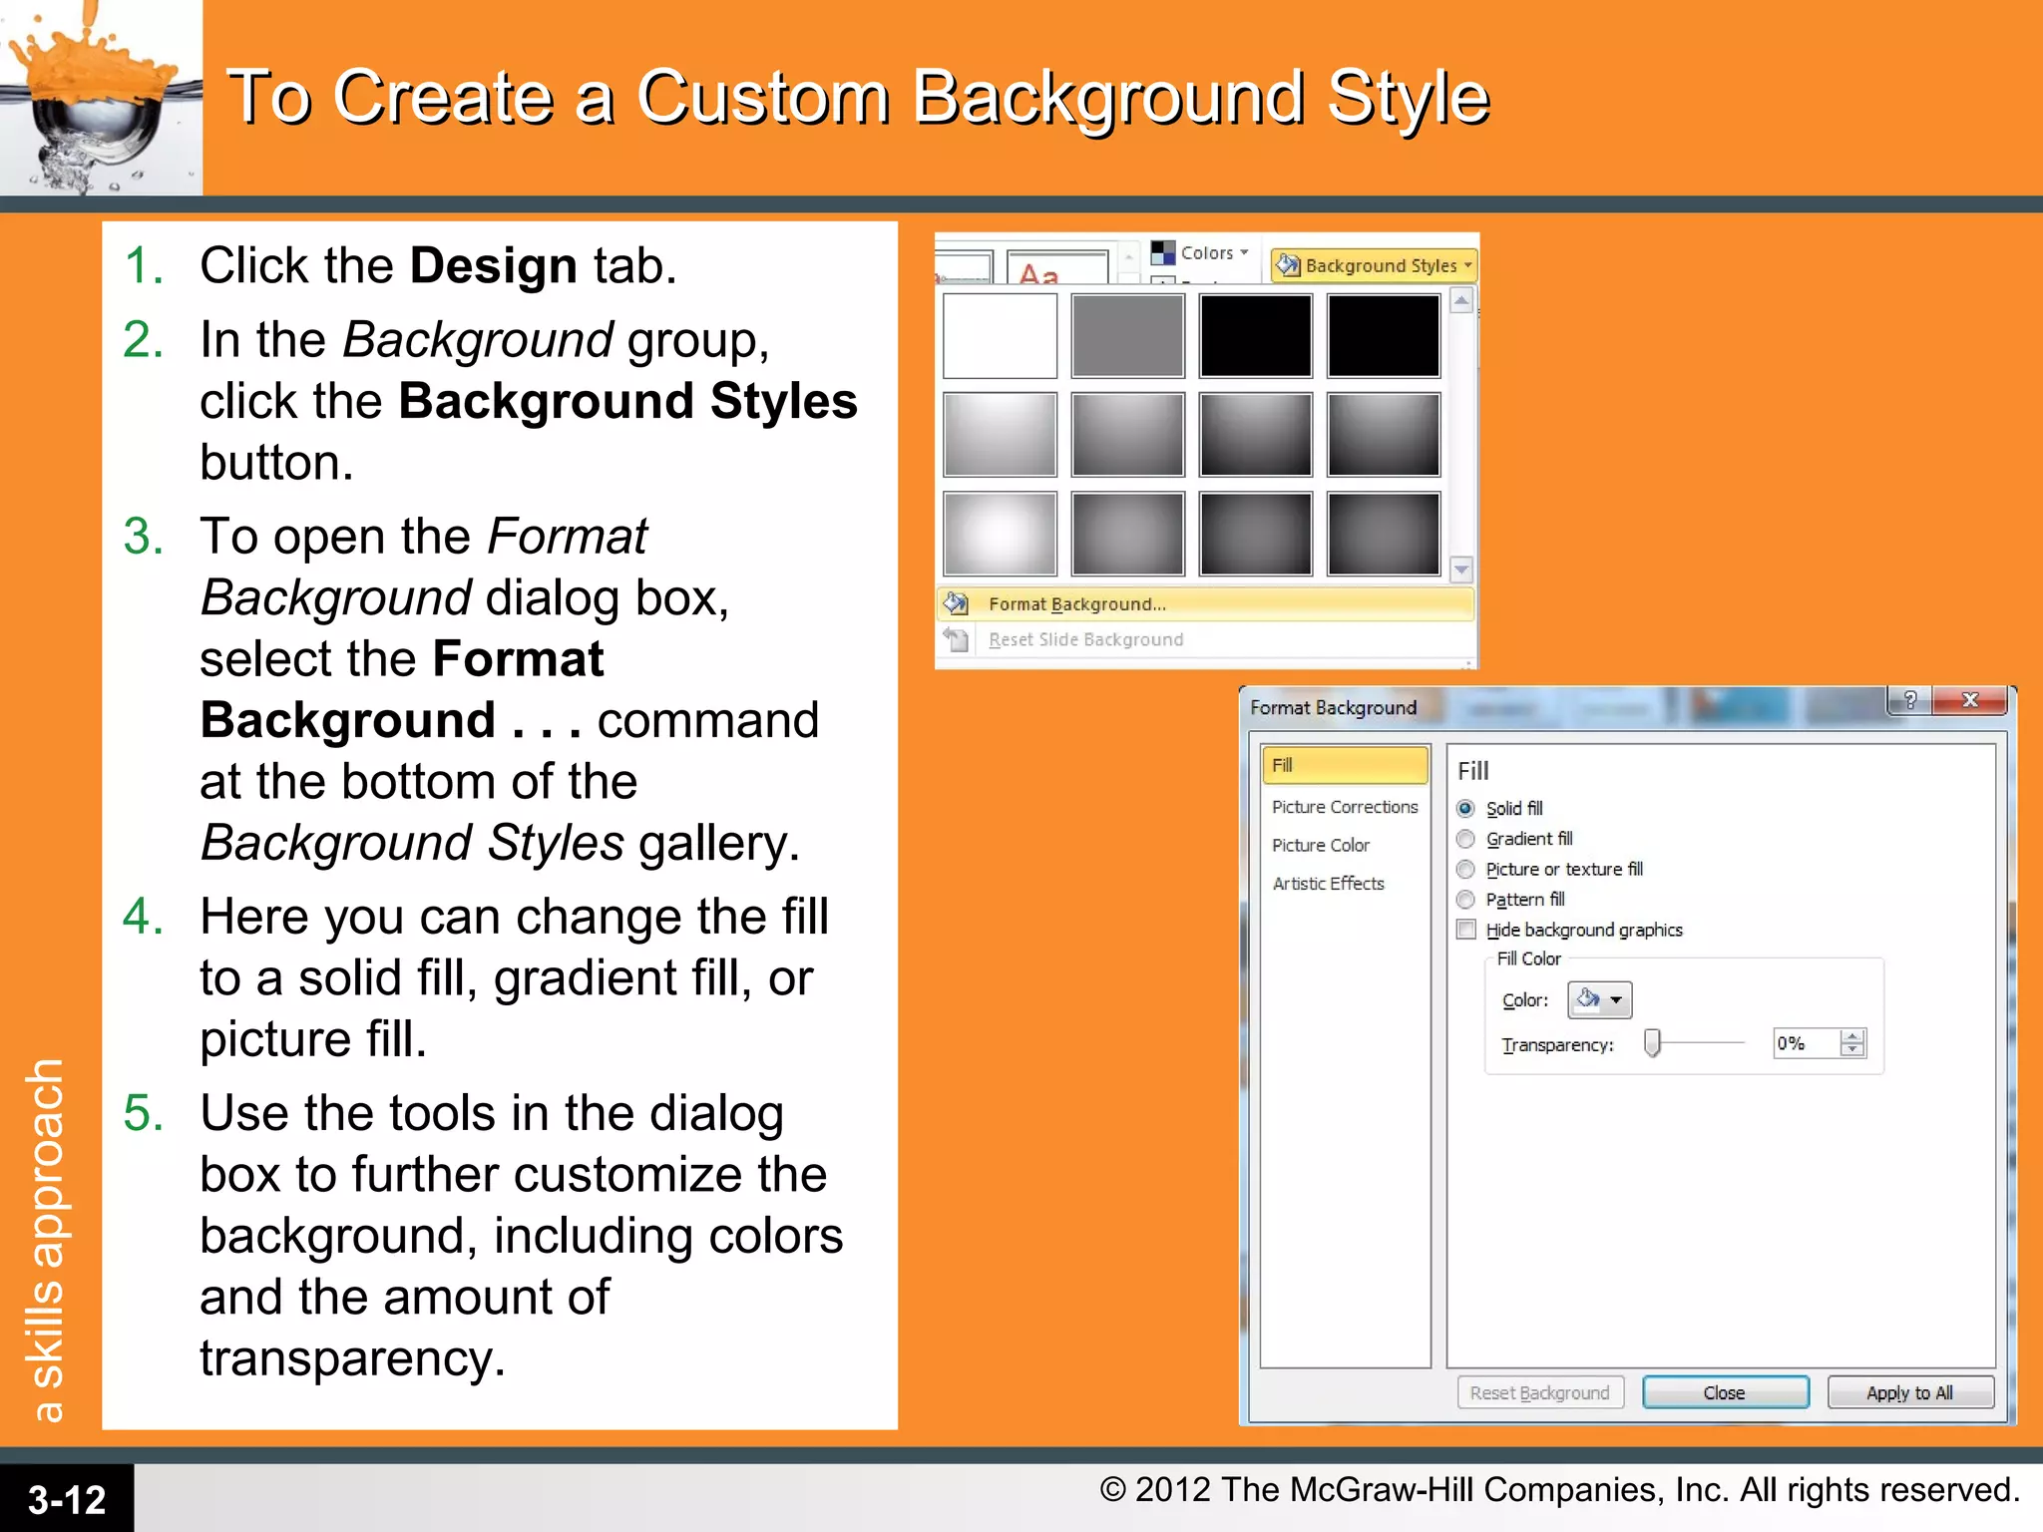Click the dialog help question mark icon
The height and width of the screenshot is (1532, 2043).
1909,700
